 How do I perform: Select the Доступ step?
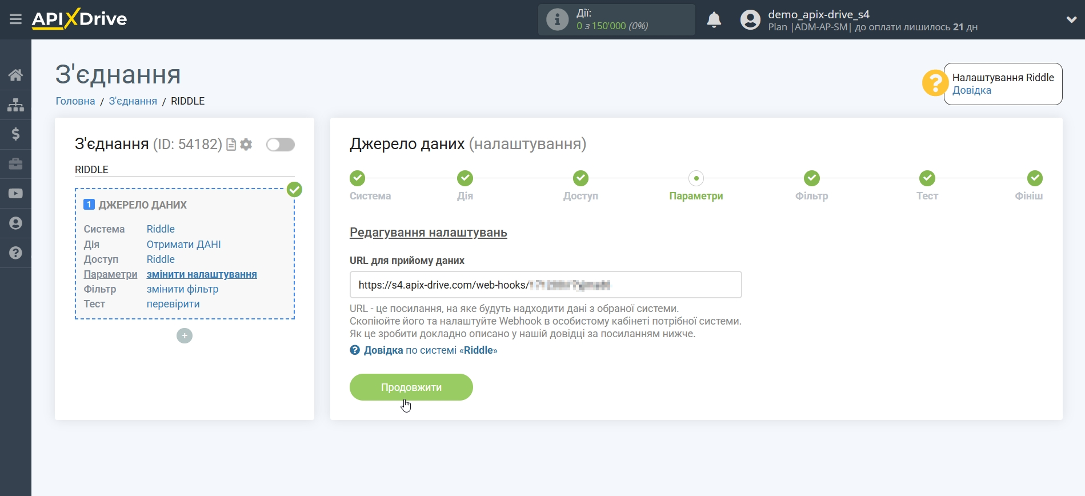[x=580, y=178]
